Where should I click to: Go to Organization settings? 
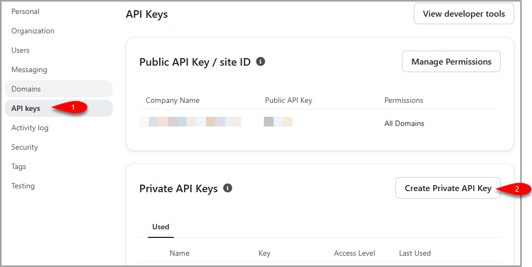point(33,31)
